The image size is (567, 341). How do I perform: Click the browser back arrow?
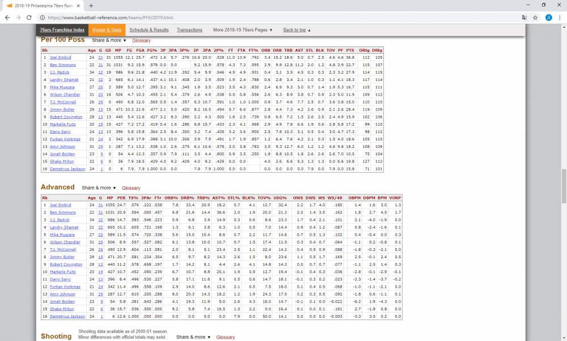click(7, 18)
